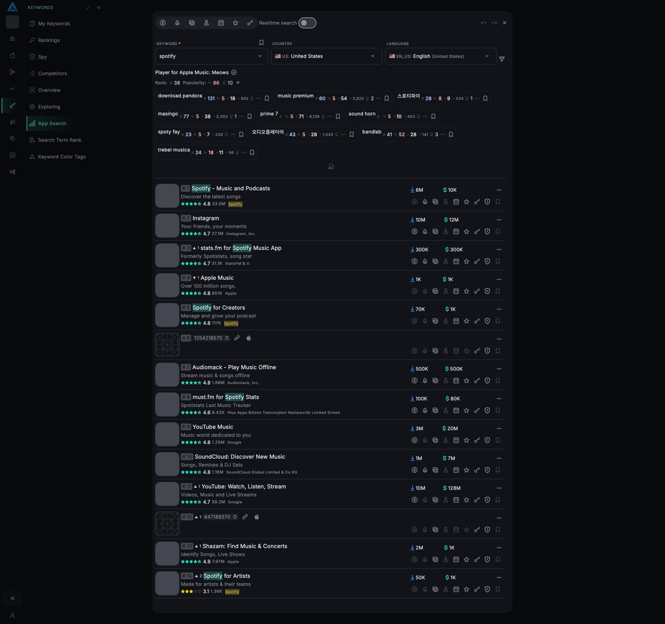Click the bell icon in the top toolbar
The height and width of the screenshot is (624, 665).
[x=177, y=23]
